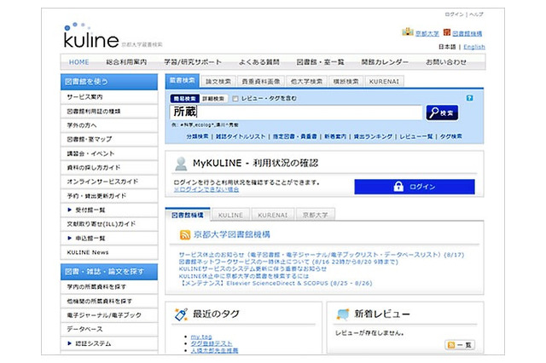Screen dimensions: 546x363
Task: Open the 雑誌タイトルリスト link
Action: (241, 136)
